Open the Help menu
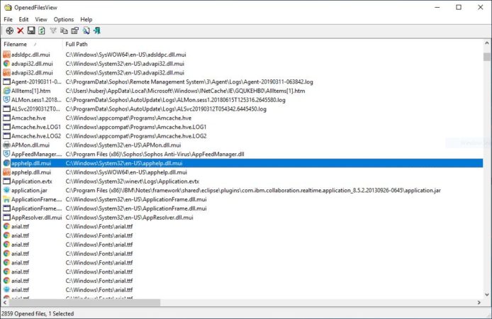The height and width of the screenshot is (319, 492). [86, 19]
